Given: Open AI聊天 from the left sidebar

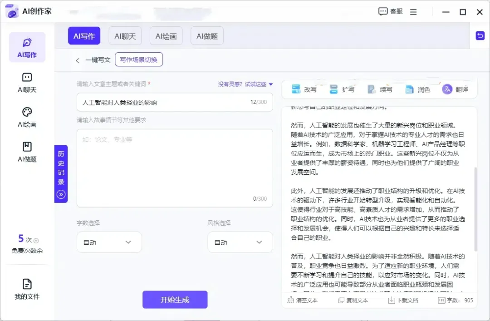Looking at the screenshot, I should (27, 83).
